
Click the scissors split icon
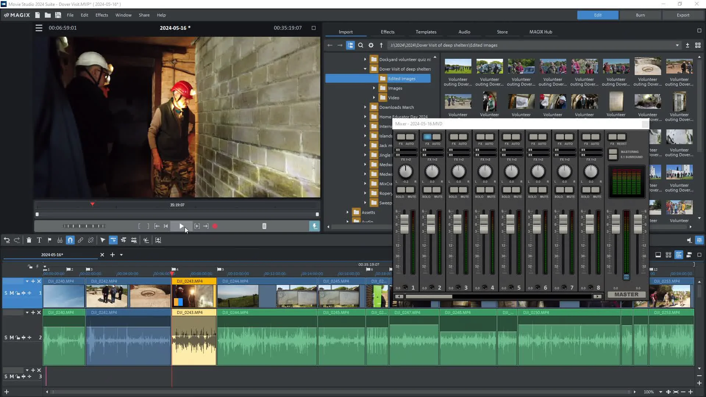point(146,240)
